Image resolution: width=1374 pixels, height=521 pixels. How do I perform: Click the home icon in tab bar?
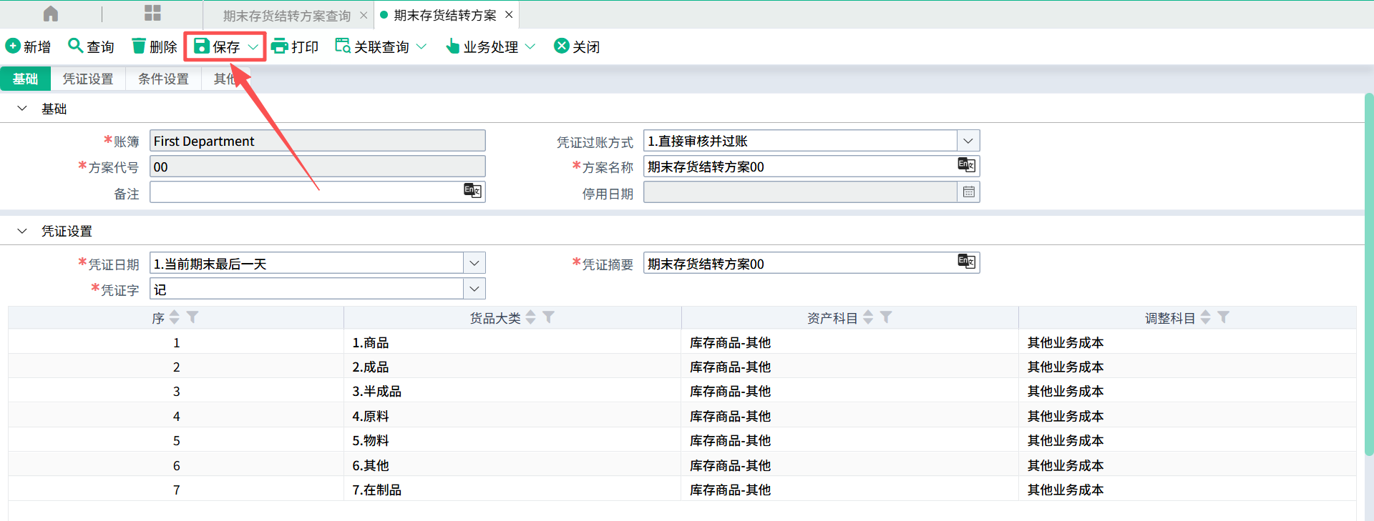[x=51, y=14]
